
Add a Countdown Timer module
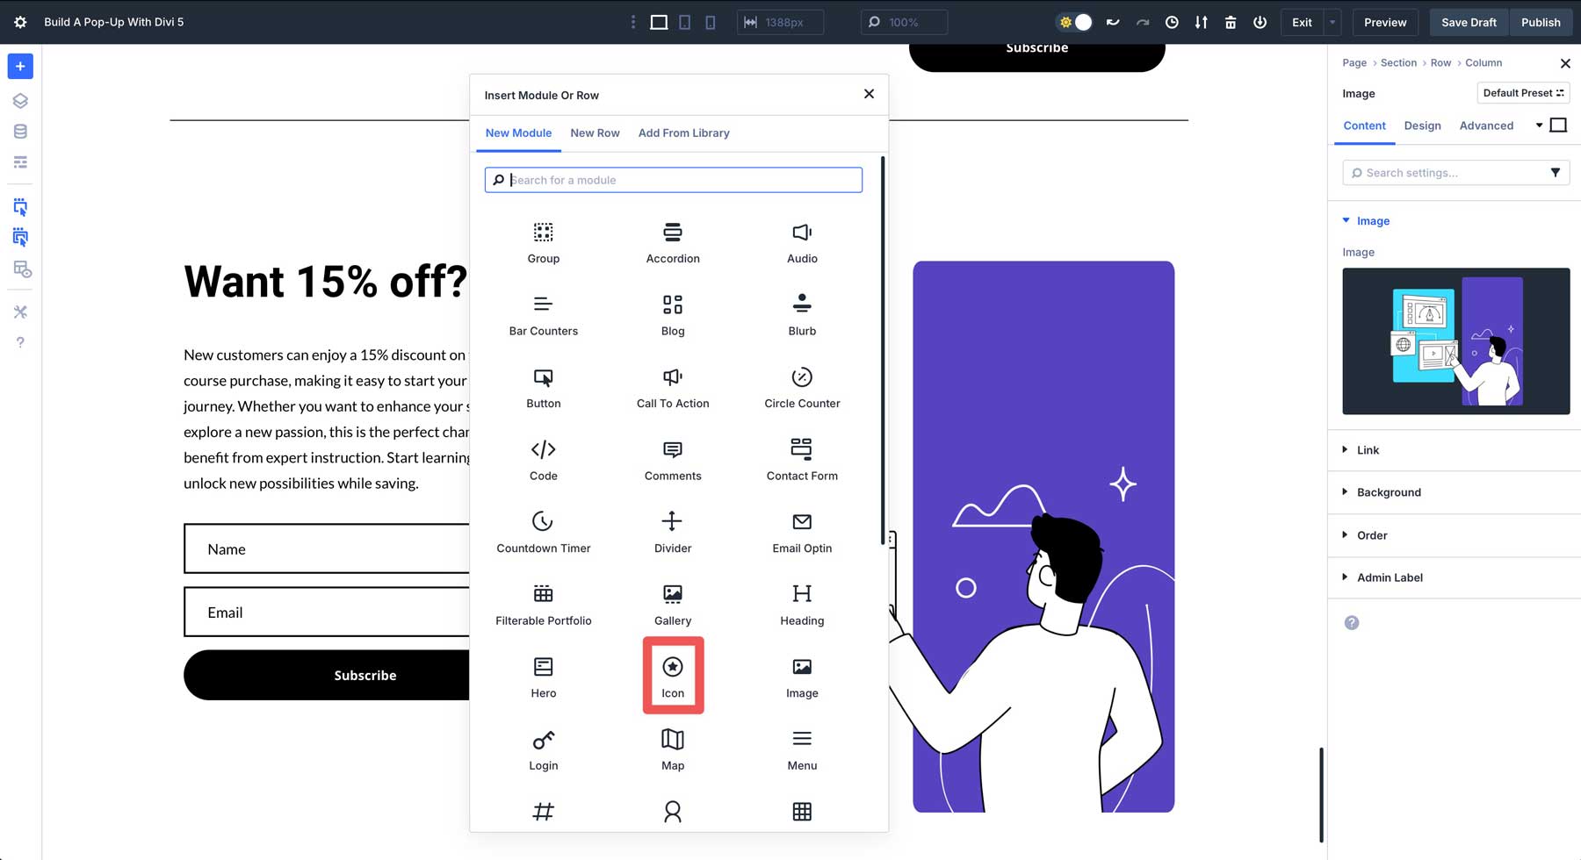click(543, 531)
